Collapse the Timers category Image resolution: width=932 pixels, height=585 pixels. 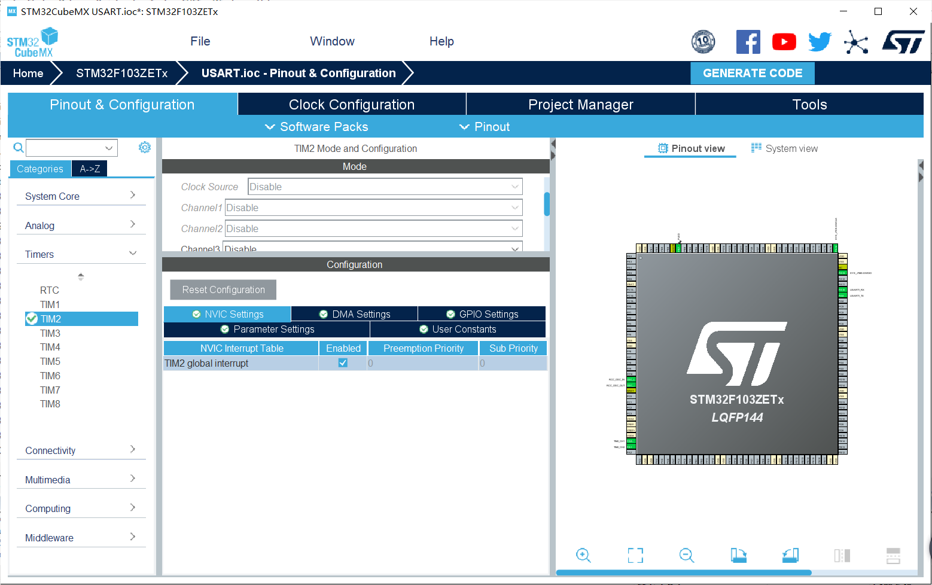coord(81,254)
